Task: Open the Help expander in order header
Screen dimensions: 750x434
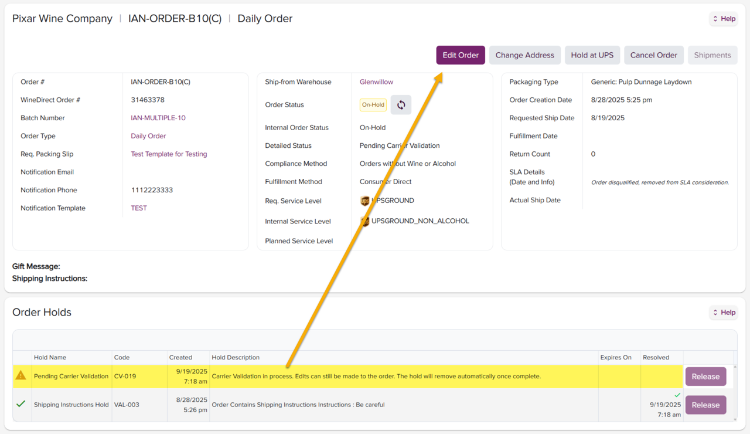Action: click(724, 19)
